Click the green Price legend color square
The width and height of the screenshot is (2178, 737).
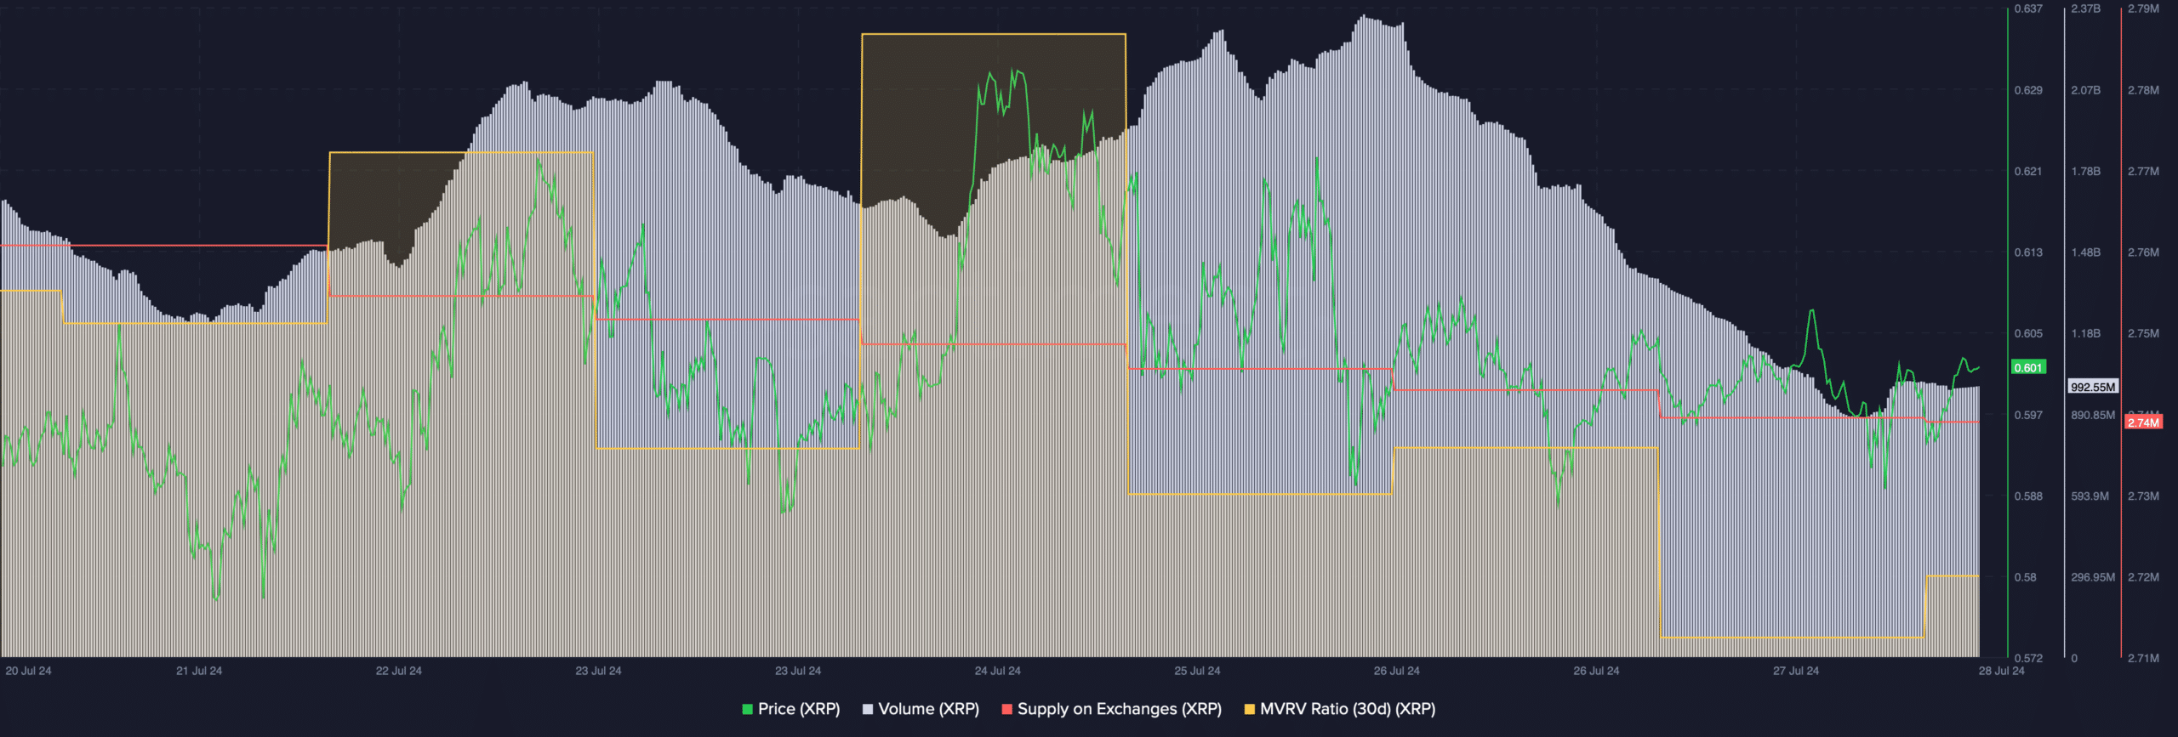click(747, 709)
